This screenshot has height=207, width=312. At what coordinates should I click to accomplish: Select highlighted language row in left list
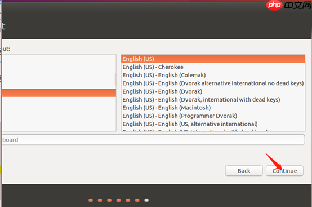coord(59,93)
